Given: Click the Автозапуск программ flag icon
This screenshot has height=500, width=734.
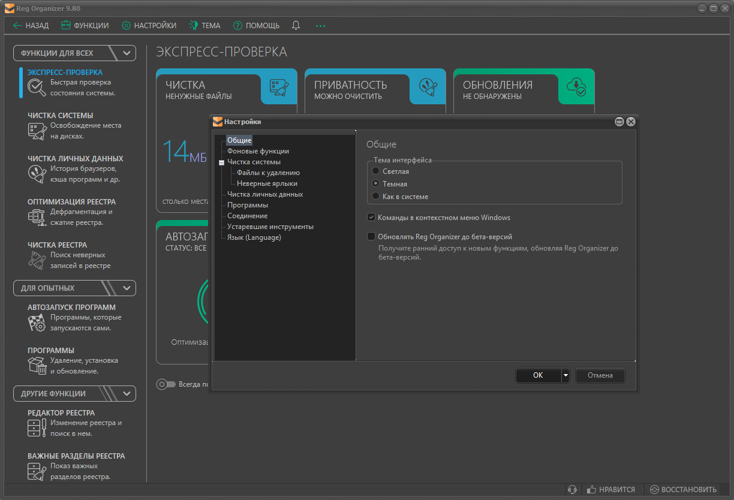Looking at the screenshot, I should click(37, 323).
